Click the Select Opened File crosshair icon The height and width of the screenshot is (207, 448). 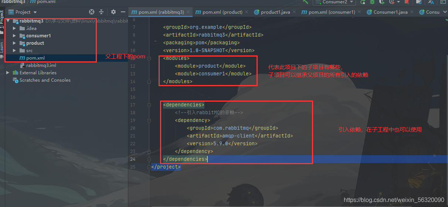click(92, 12)
